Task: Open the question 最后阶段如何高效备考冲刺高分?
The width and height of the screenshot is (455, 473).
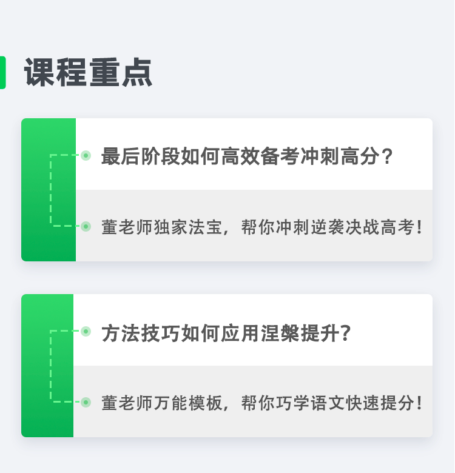Action: pos(247,156)
